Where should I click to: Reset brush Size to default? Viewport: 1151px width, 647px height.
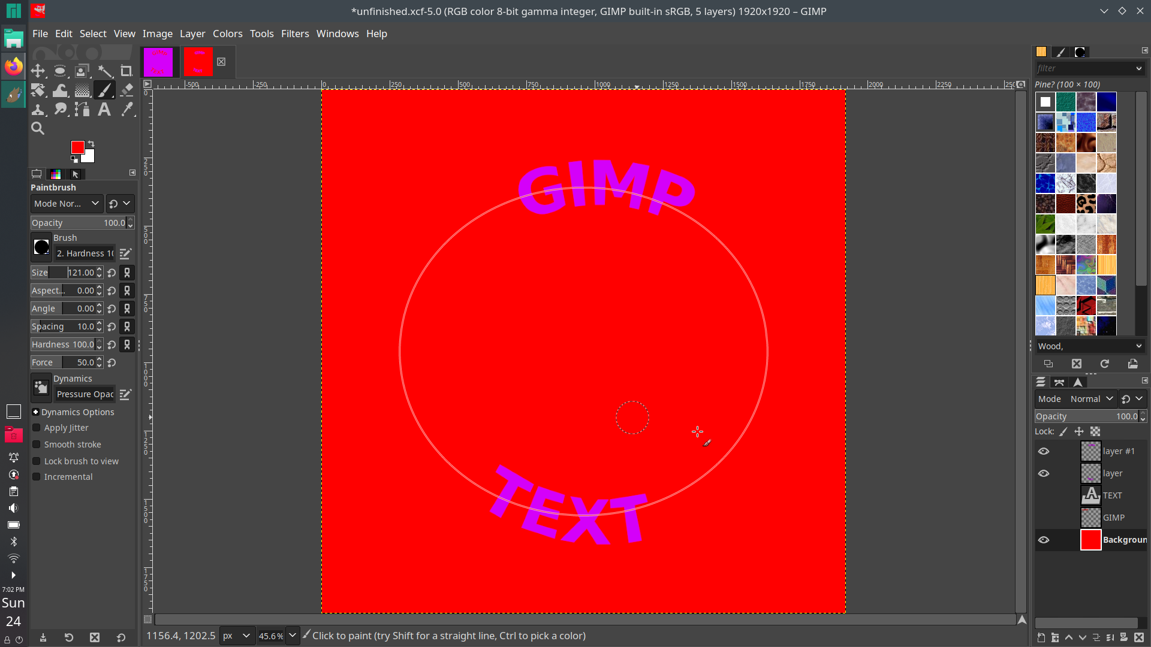[112, 273]
